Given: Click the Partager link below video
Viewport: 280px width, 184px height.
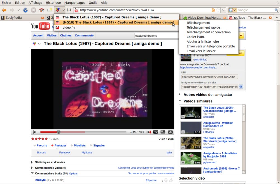Looking at the screenshot, I should click(x=60, y=145).
